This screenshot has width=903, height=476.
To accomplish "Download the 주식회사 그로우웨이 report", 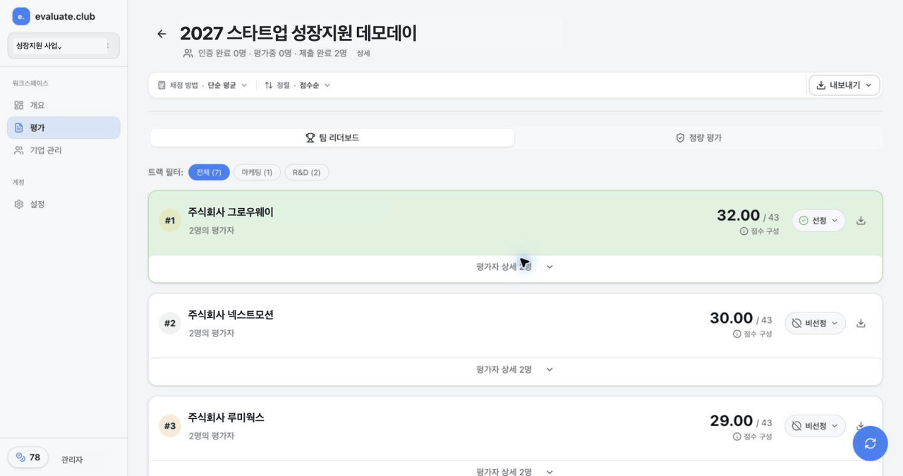I will pyautogui.click(x=861, y=221).
